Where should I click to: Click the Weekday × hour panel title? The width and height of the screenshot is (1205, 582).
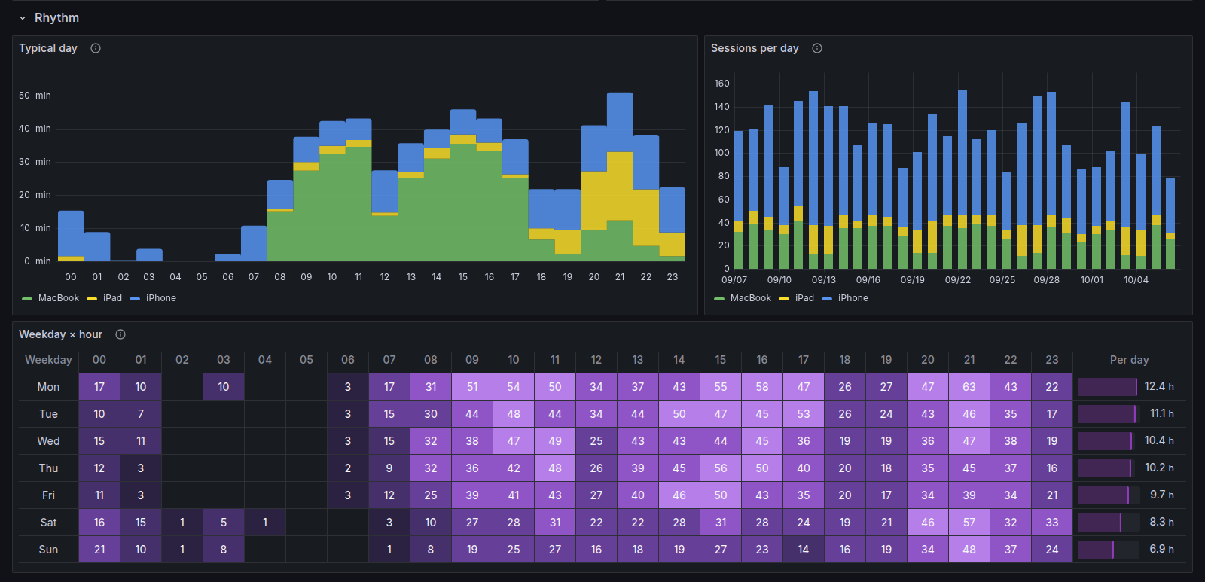[x=60, y=334]
